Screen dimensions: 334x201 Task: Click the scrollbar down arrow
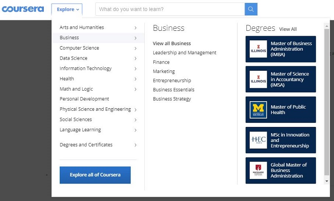pyautogui.click(x=327, y=181)
